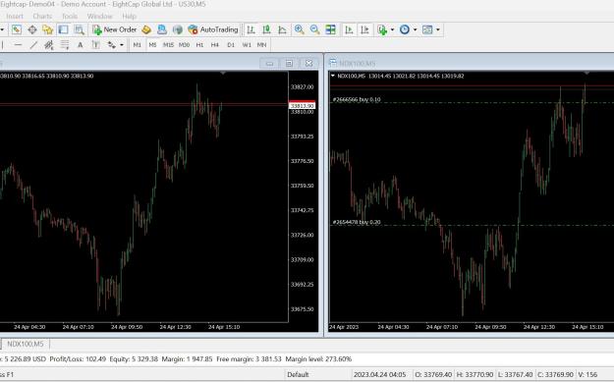Screen dimensions: 614x382
Task: Expand the Templates dropdown arrow
Action: (x=438, y=29)
